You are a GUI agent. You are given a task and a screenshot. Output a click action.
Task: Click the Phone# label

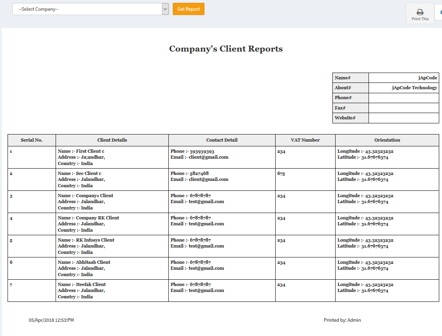(x=343, y=98)
